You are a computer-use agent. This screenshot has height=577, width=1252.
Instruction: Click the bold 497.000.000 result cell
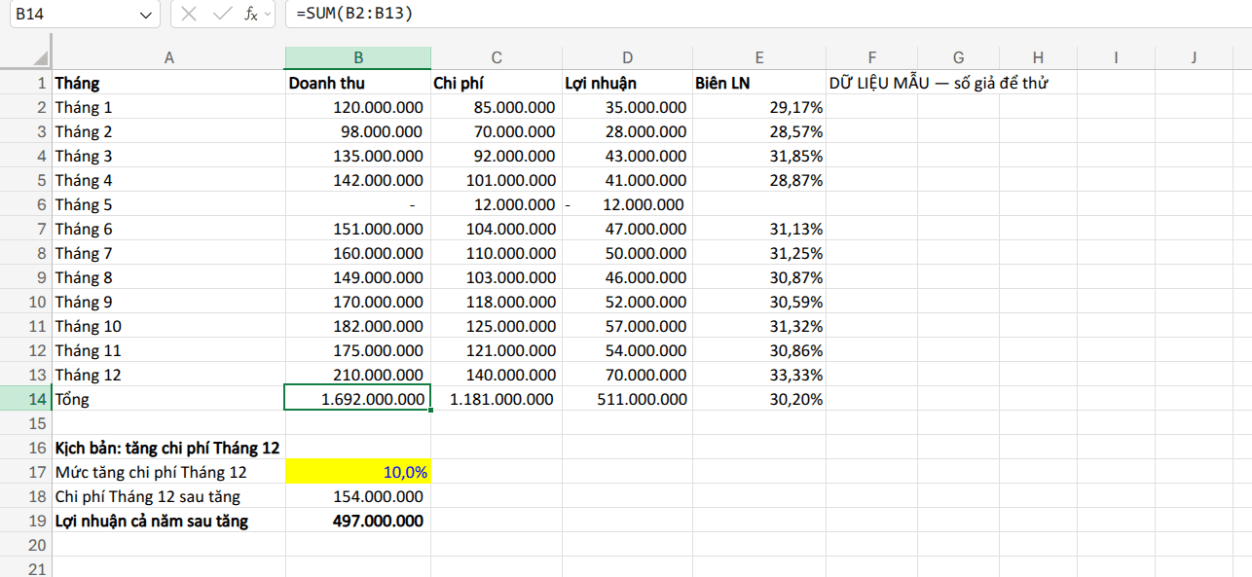[358, 521]
